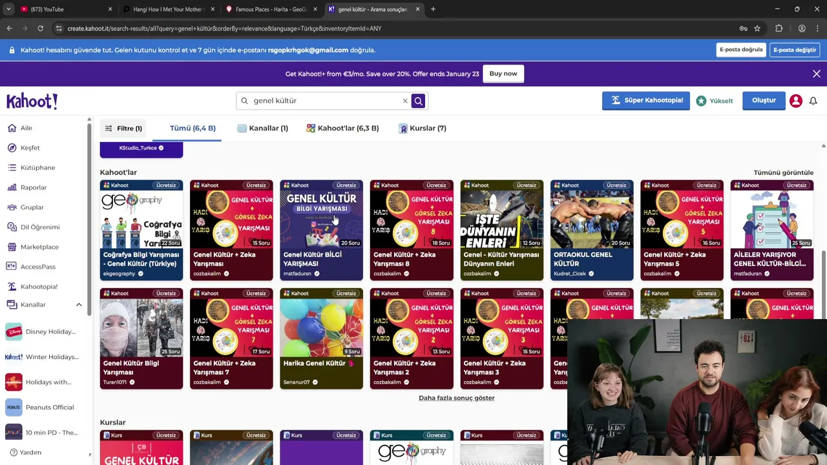The width and height of the screenshot is (827, 465).
Task: Clear the search box with the X icon
Action: tap(405, 101)
